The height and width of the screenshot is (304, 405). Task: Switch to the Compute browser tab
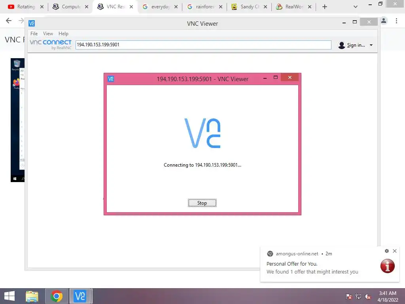coord(70,7)
